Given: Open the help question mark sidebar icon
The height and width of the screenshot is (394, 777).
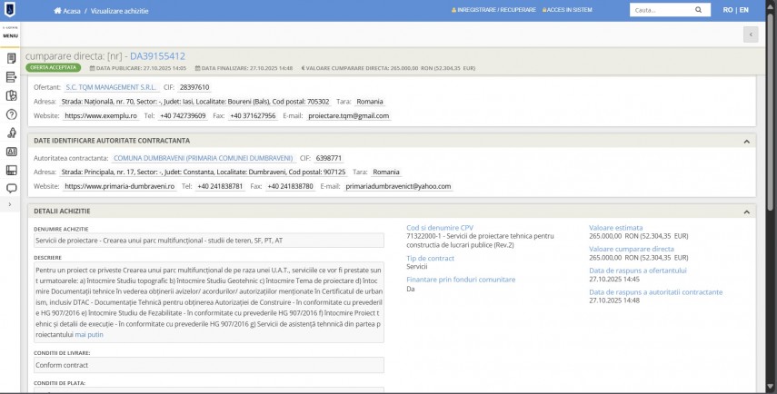Looking at the screenshot, I should [x=12, y=114].
